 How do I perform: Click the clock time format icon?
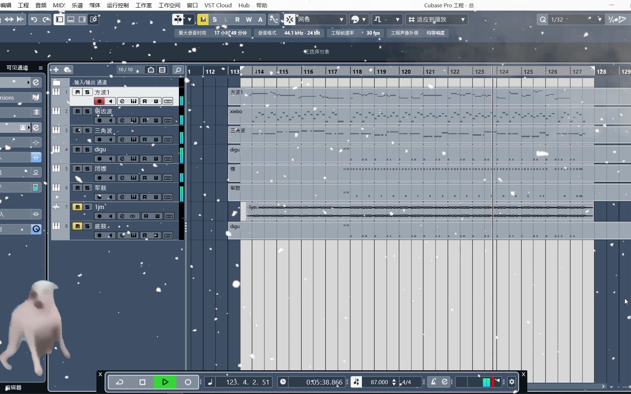283,382
